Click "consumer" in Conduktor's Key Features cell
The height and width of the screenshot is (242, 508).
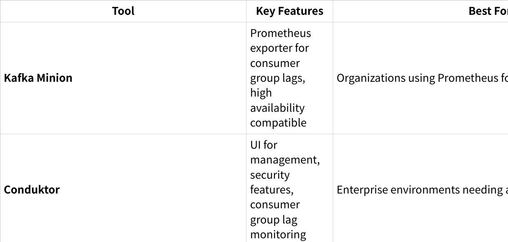[x=275, y=205]
